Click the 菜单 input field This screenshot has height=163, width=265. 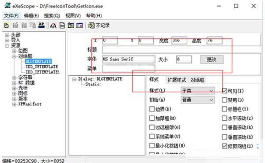point(129,68)
